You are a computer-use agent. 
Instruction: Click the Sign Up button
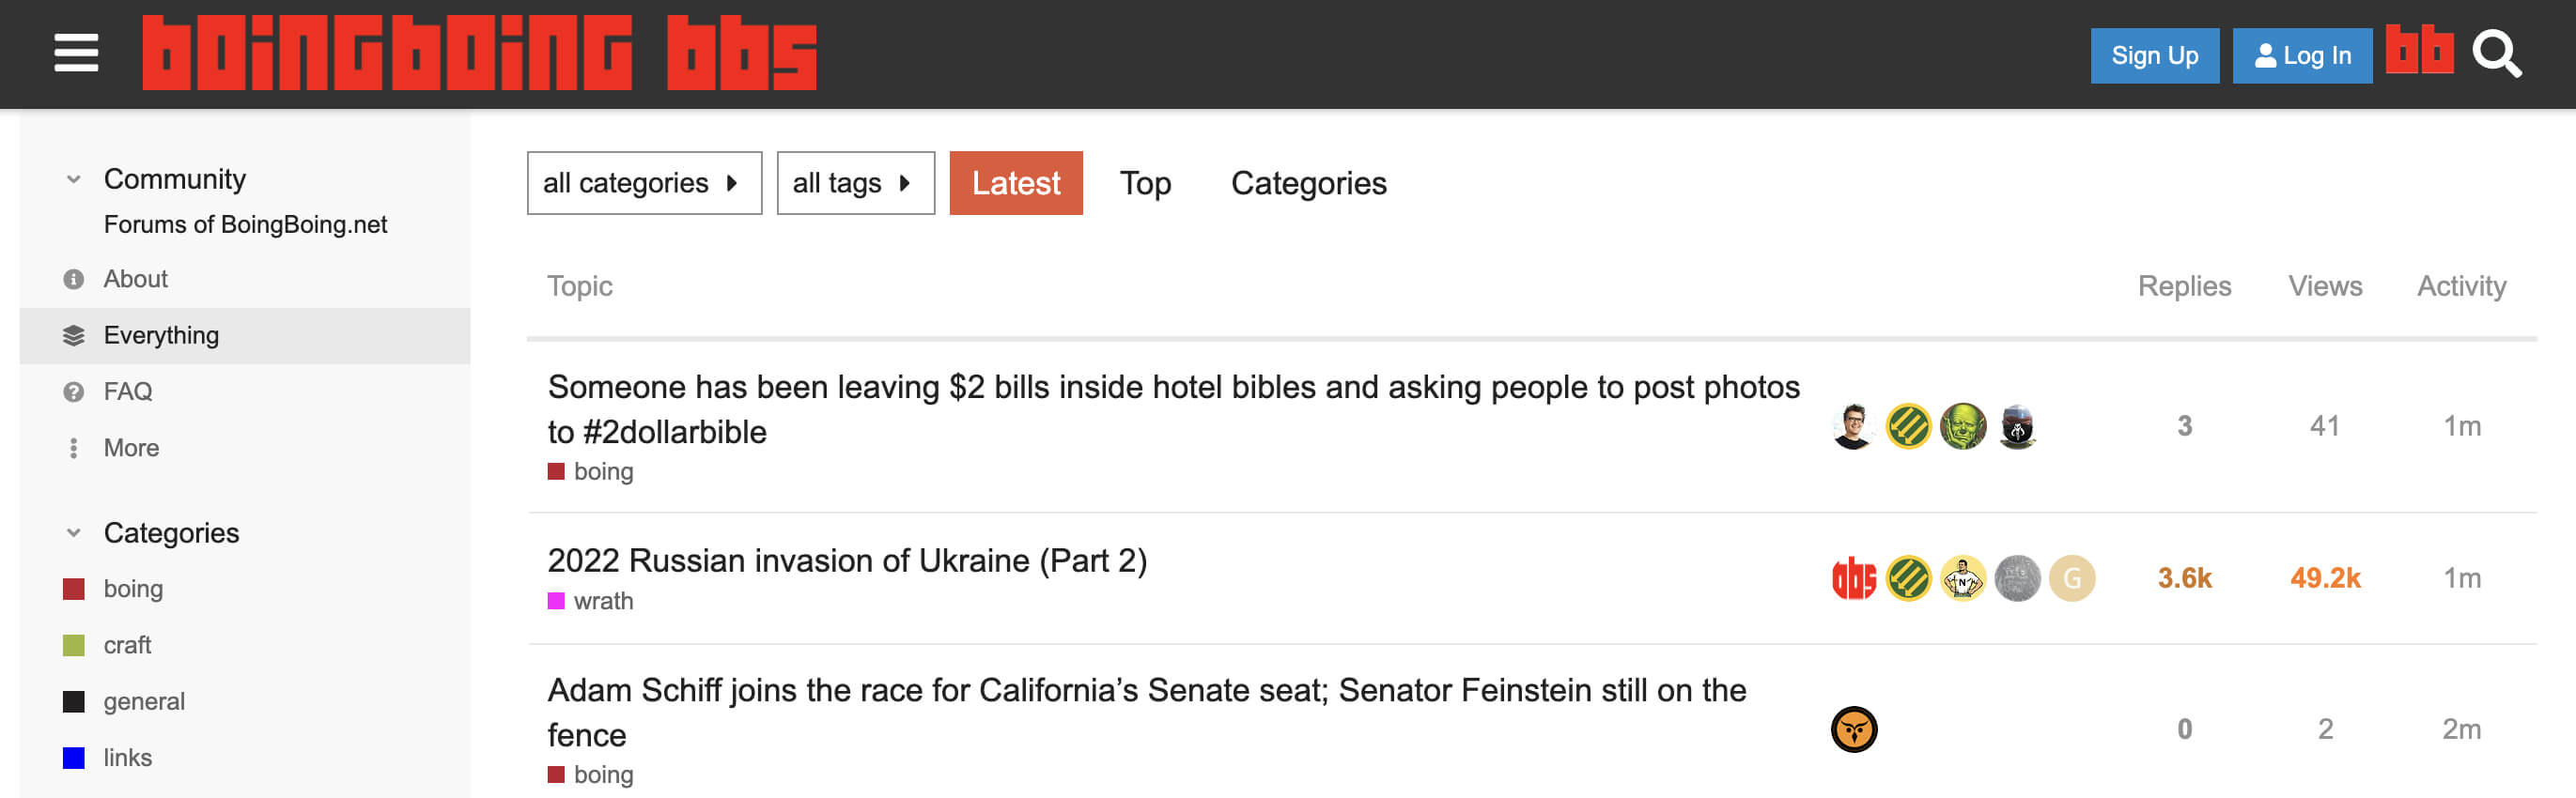tap(2154, 56)
